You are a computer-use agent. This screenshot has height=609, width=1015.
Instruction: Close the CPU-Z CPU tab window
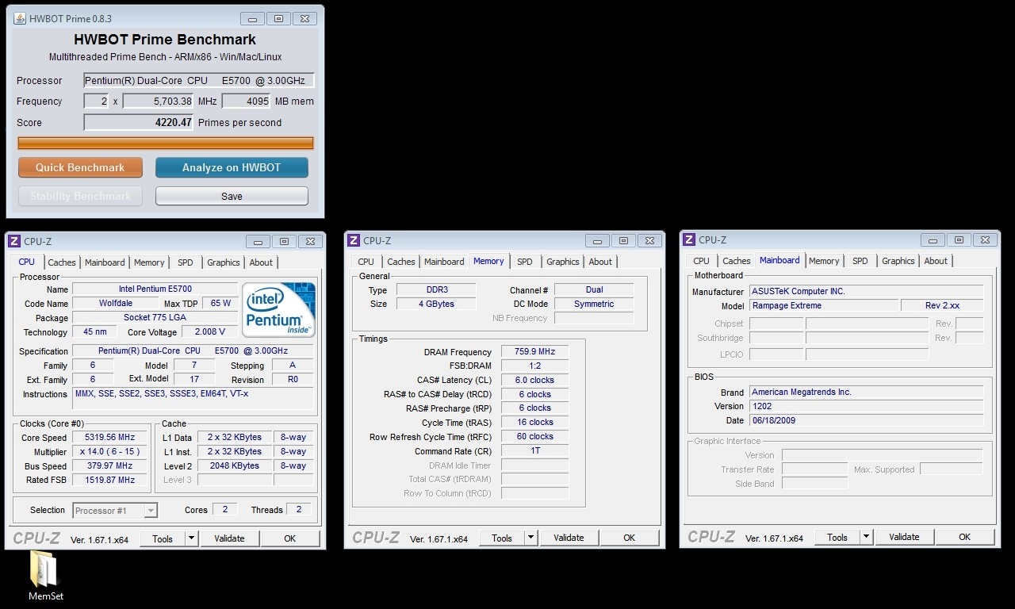pos(311,241)
